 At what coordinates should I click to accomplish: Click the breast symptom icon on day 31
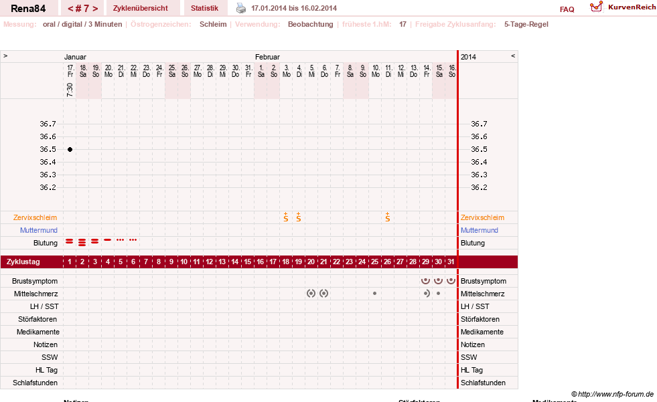pos(451,281)
